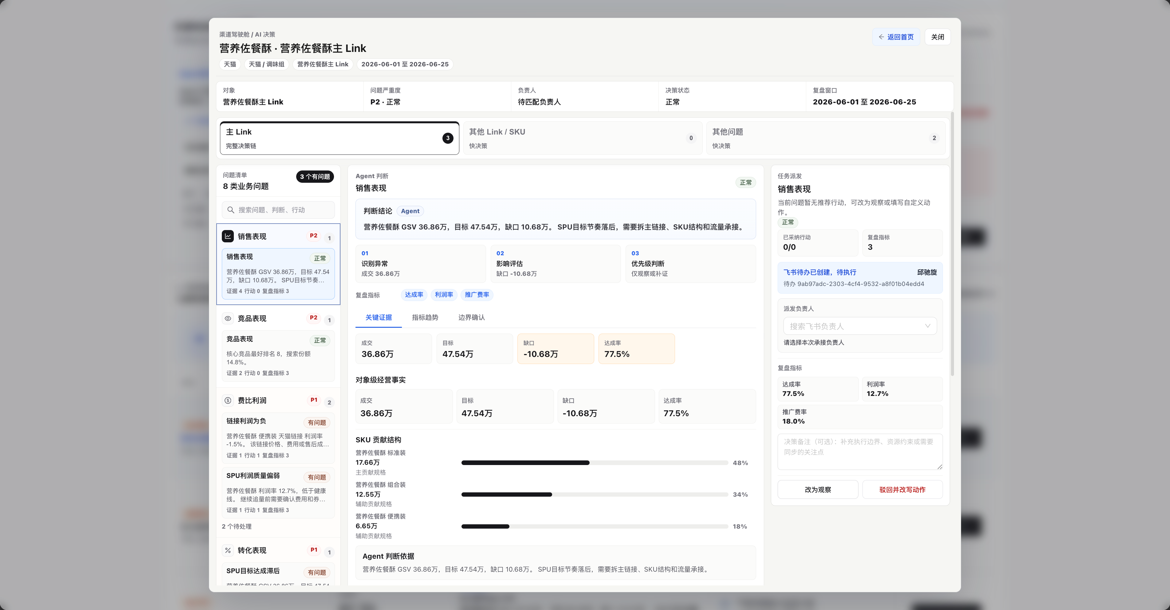Click the percent icon beside 转化表现
This screenshot has height=610, width=1170.
228,550
